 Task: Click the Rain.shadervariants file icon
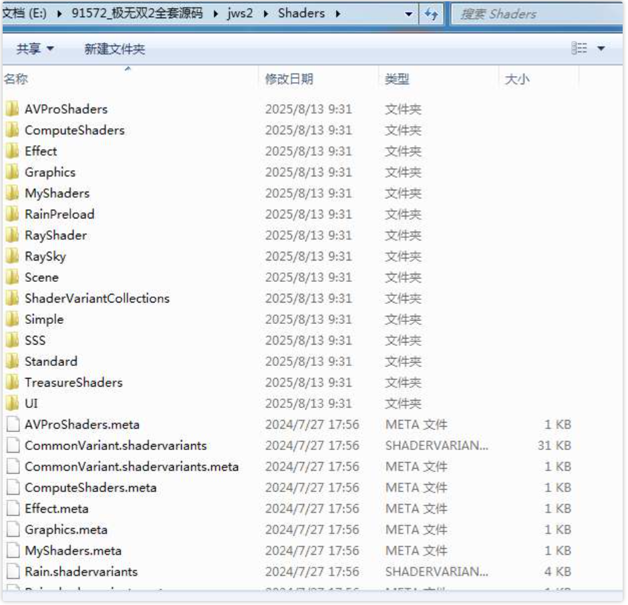point(12,572)
